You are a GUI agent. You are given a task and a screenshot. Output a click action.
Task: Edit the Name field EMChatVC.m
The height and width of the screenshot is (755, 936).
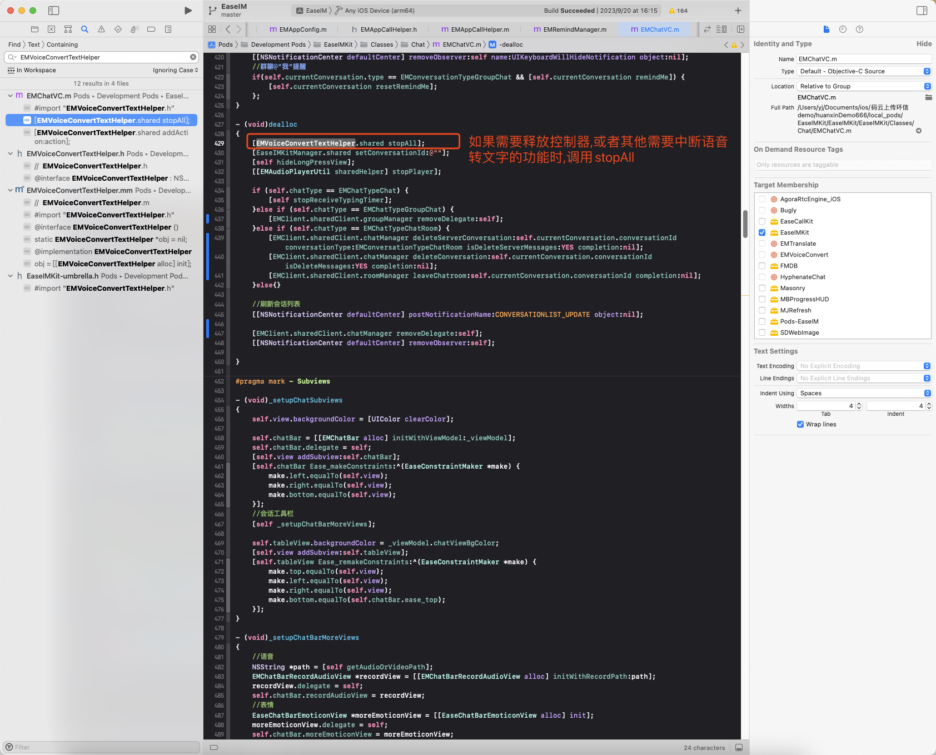coord(864,59)
